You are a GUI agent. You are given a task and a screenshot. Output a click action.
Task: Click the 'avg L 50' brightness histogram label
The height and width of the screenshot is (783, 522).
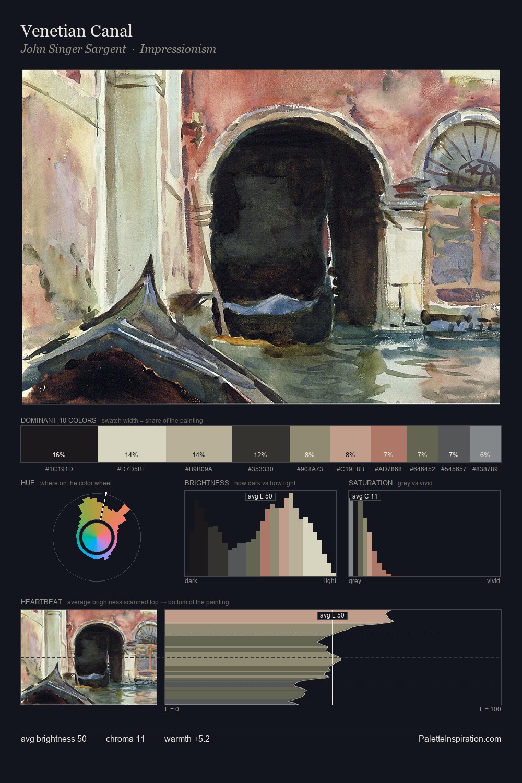pos(260,496)
